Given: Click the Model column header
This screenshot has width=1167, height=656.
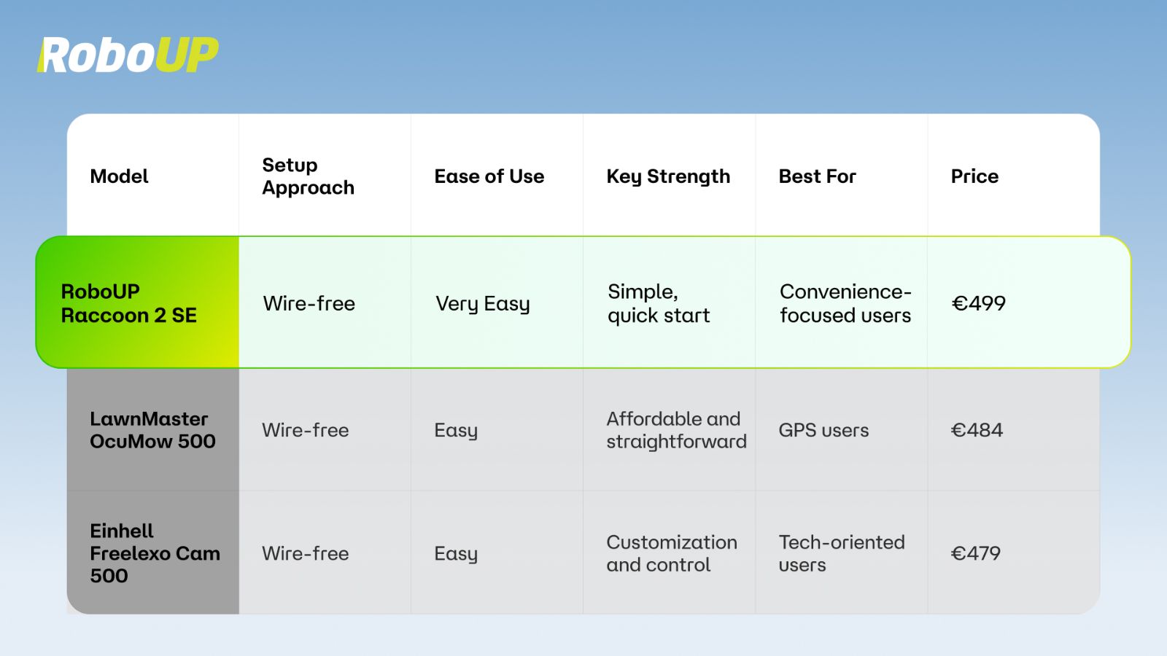Looking at the screenshot, I should pyautogui.click(x=119, y=176).
